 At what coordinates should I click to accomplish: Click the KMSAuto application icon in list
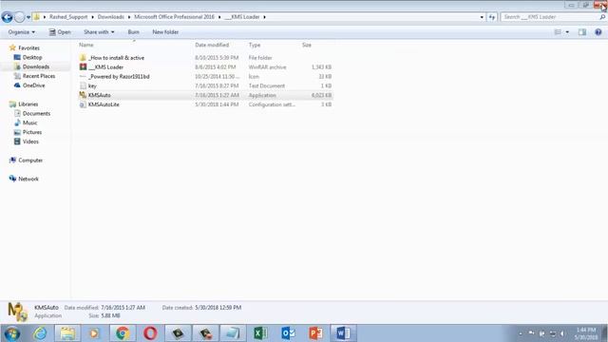pos(83,95)
